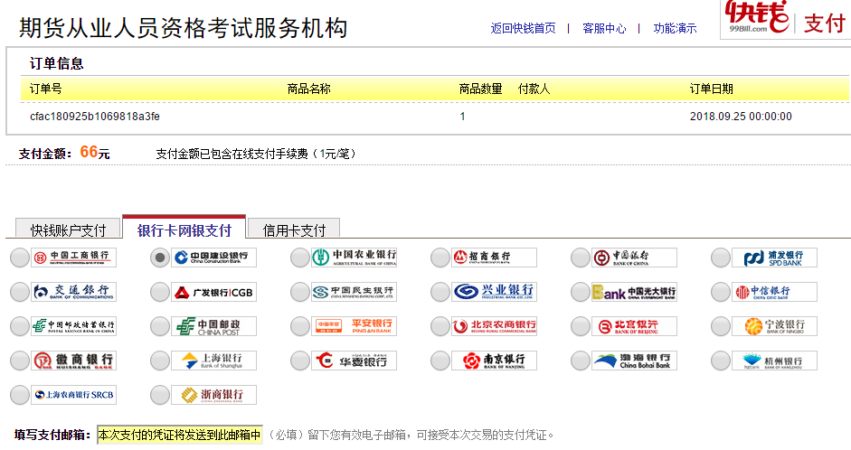
Task: Click order number cfac180925b1069818a3fe
Action: point(95,117)
